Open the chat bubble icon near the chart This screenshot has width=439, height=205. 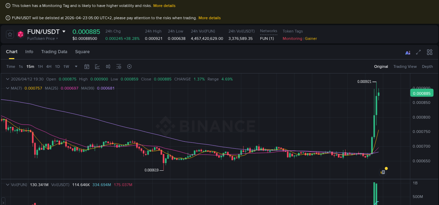coord(383,172)
